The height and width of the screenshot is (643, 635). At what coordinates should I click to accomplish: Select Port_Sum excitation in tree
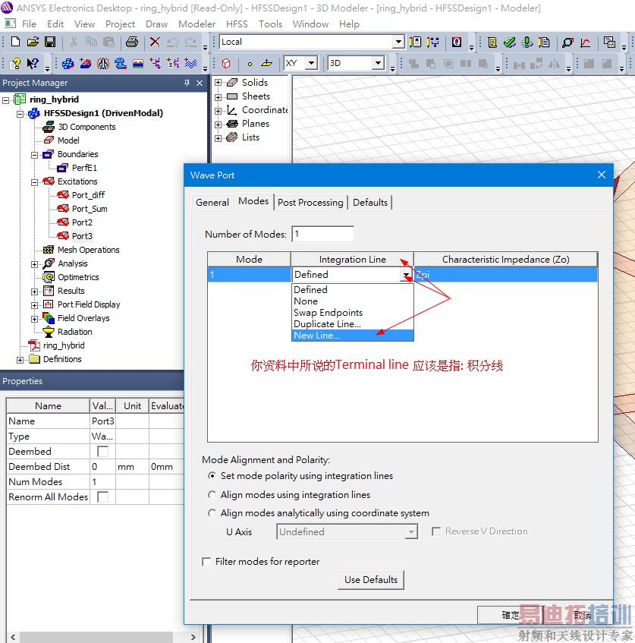coord(90,209)
